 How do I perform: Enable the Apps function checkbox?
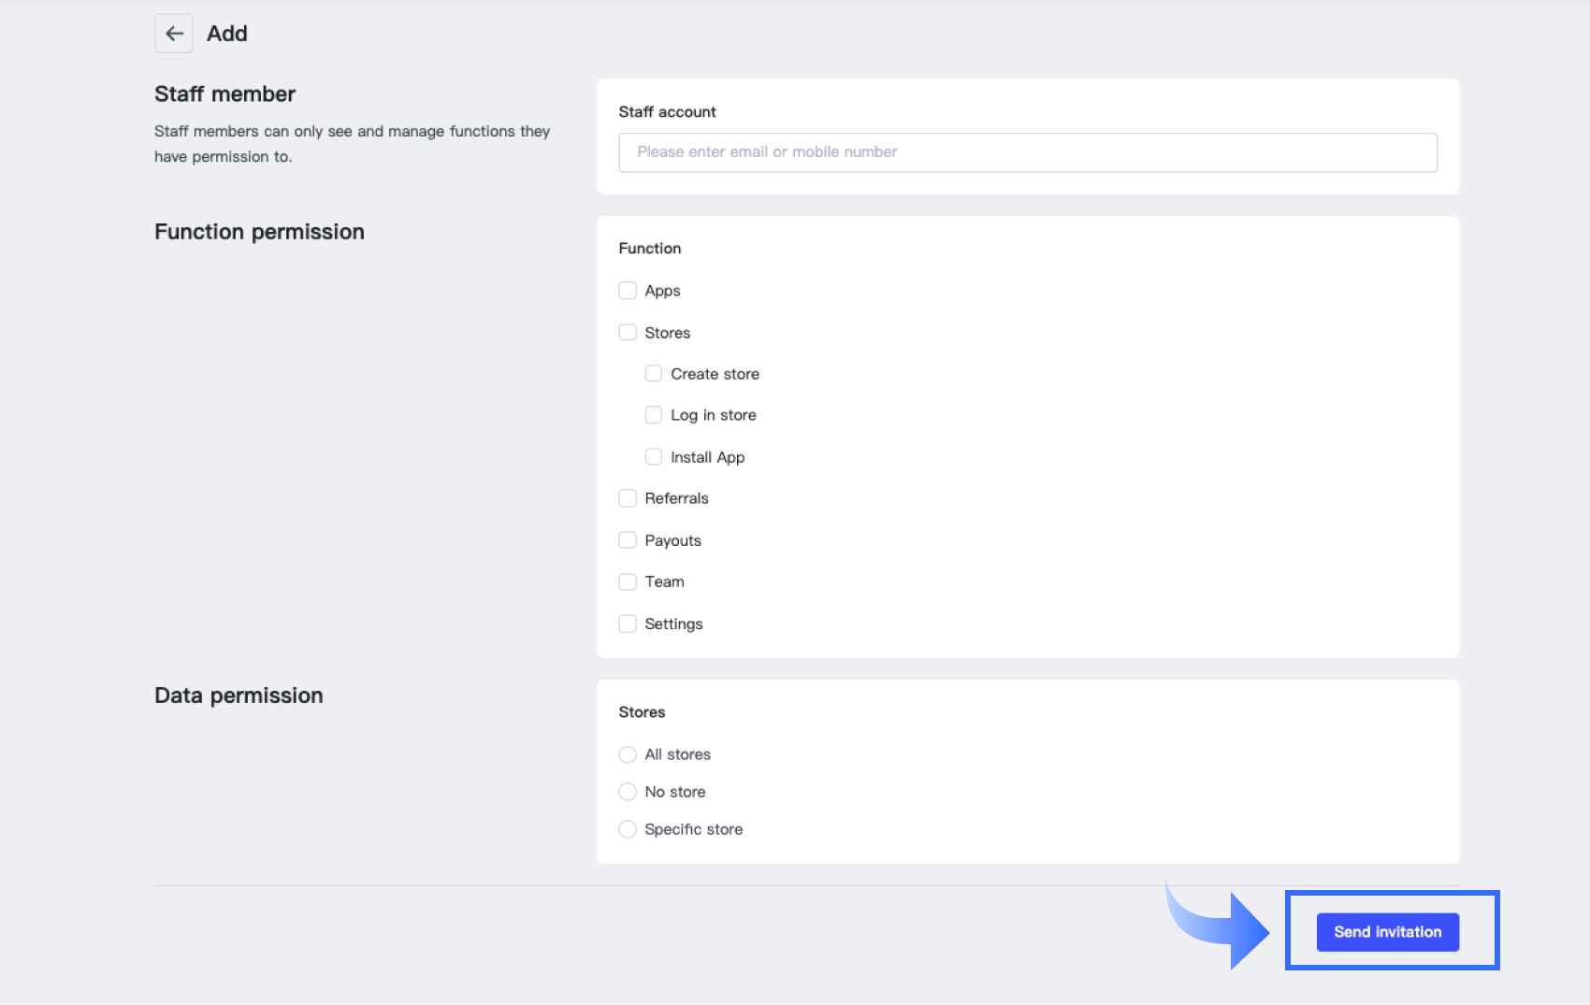(x=628, y=291)
